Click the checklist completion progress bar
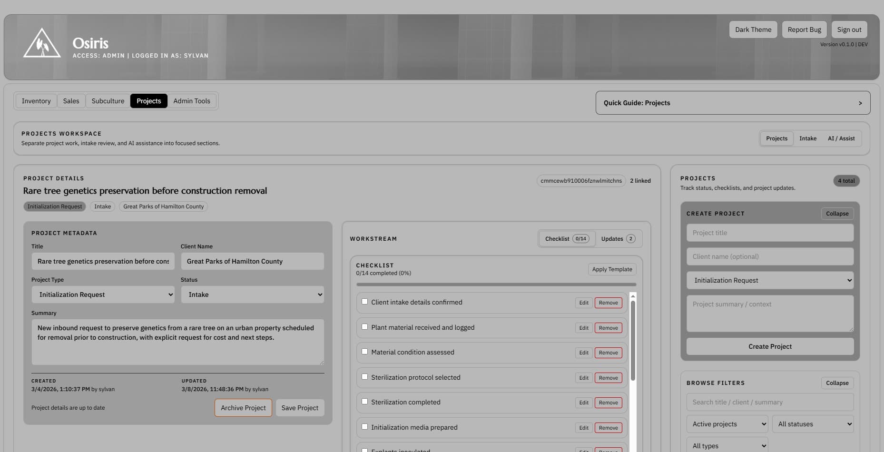884x452 pixels. (x=496, y=284)
